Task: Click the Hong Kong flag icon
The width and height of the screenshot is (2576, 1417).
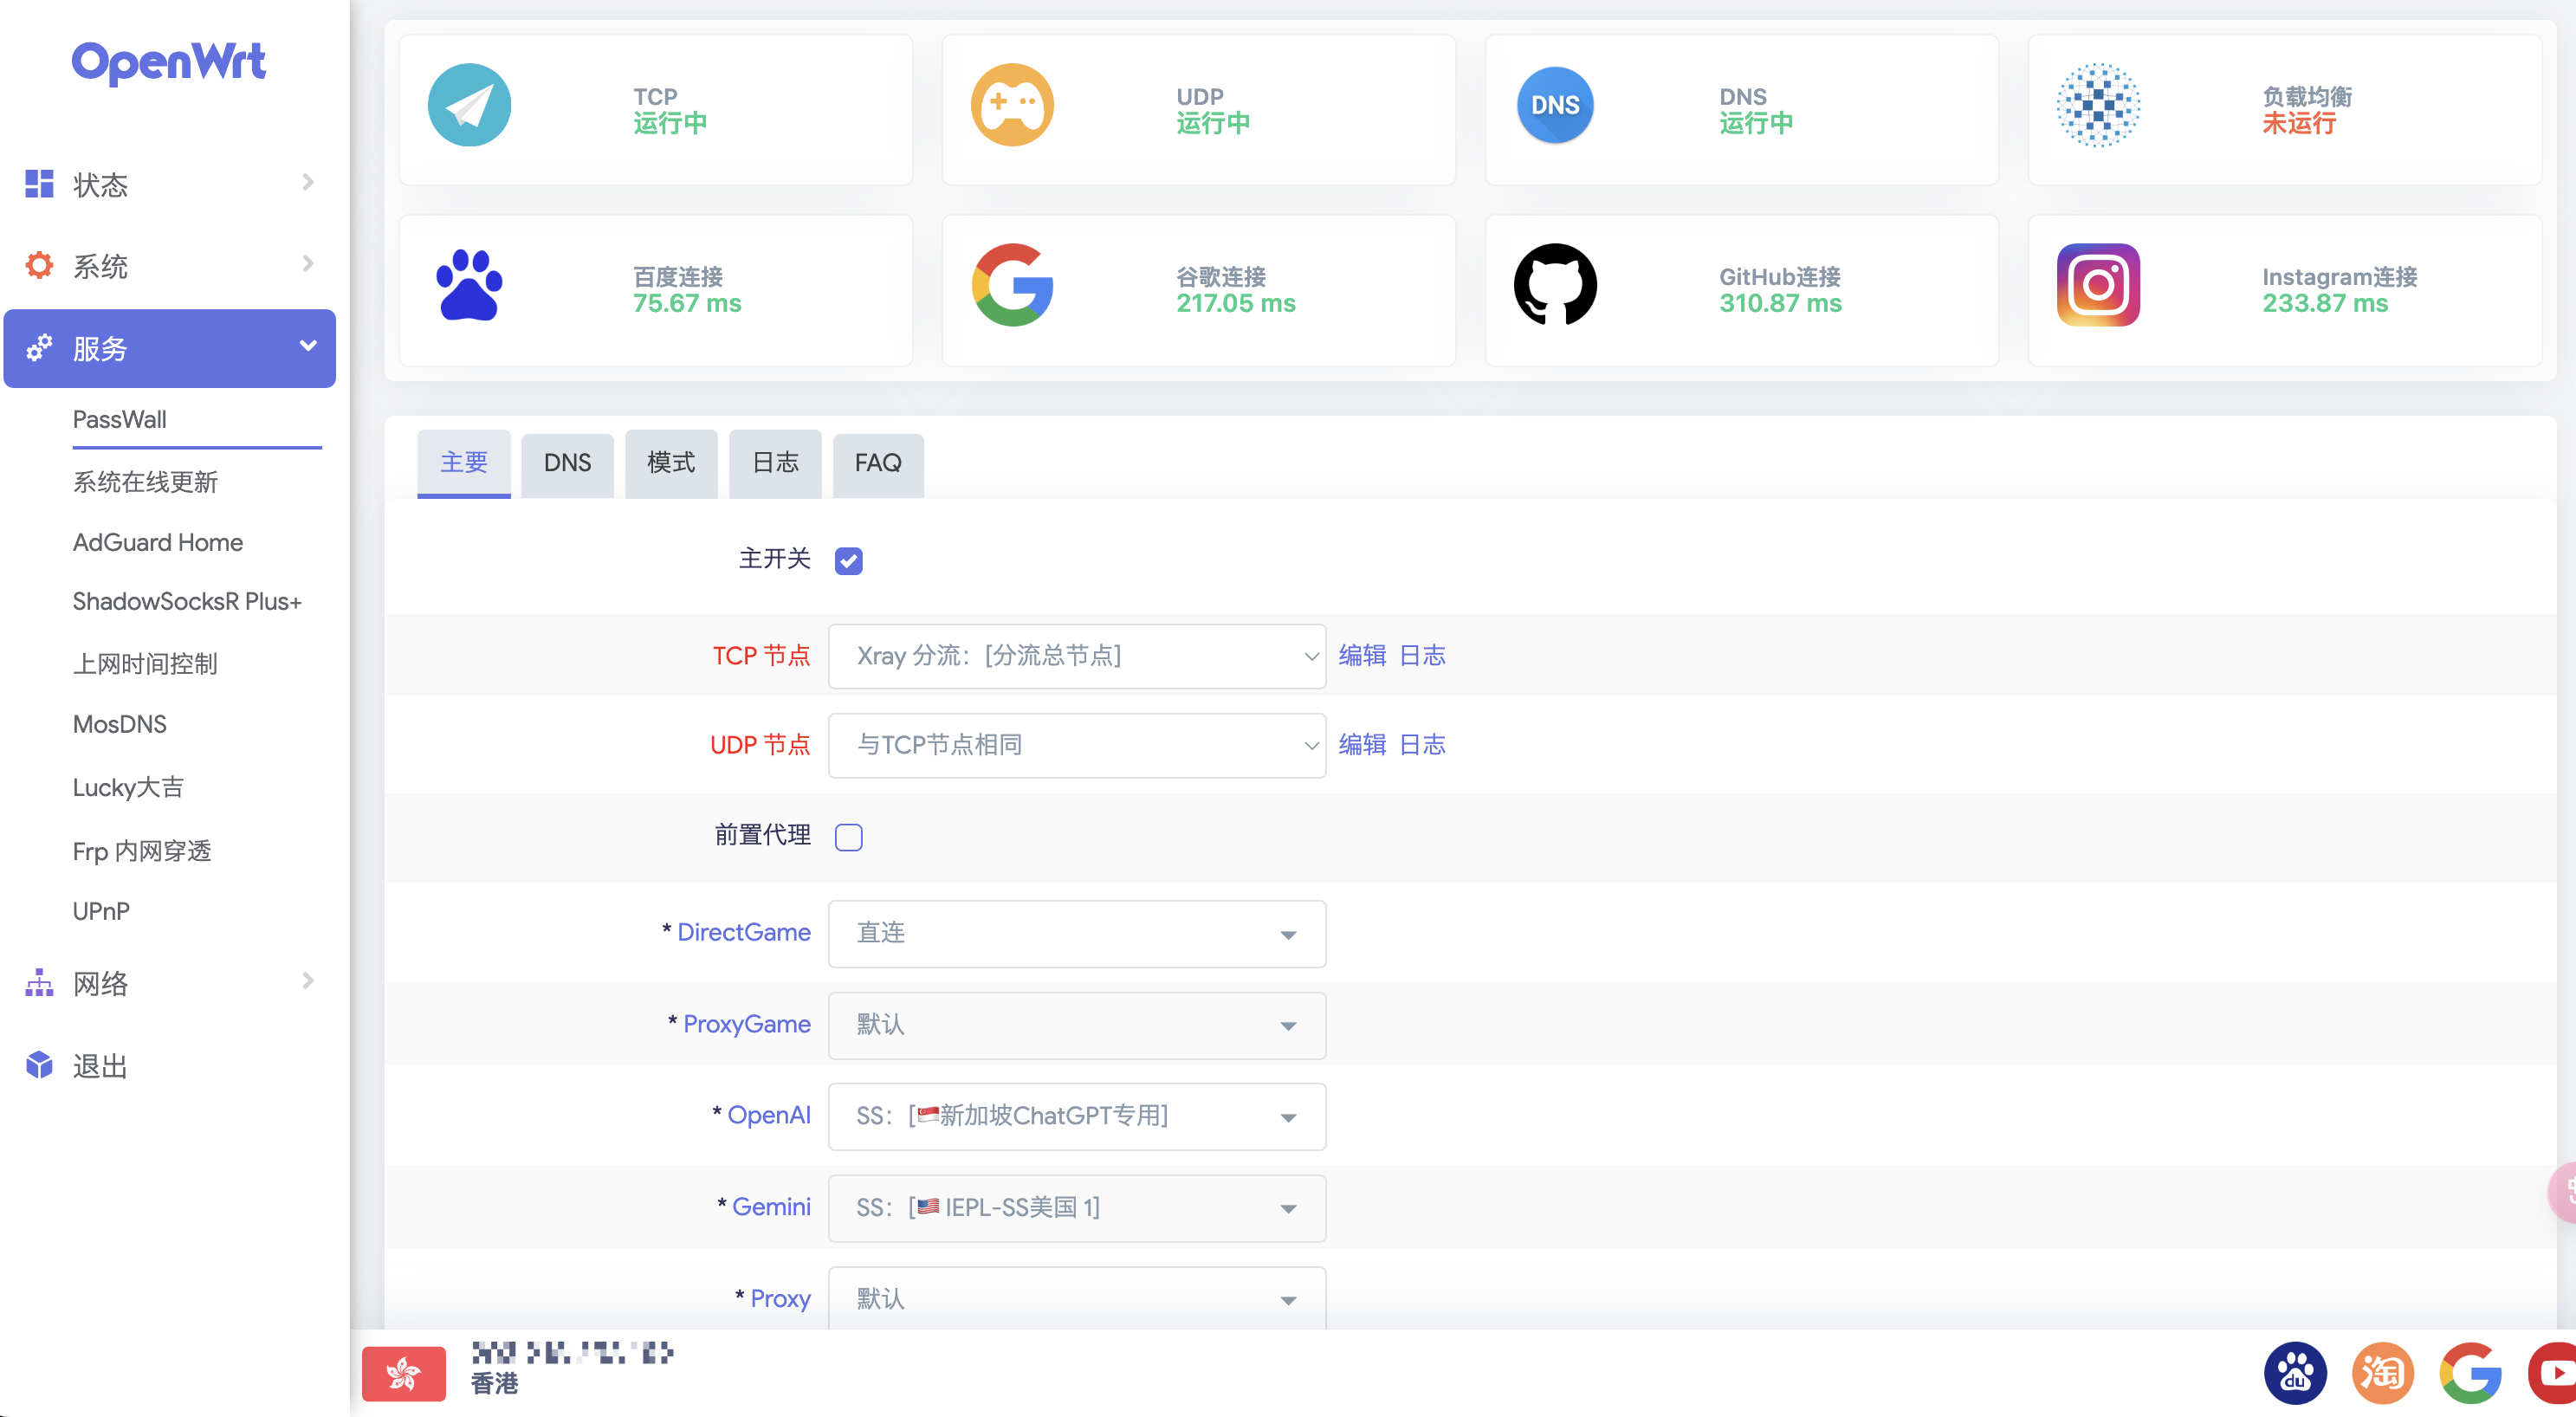Action: point(404,1373)
